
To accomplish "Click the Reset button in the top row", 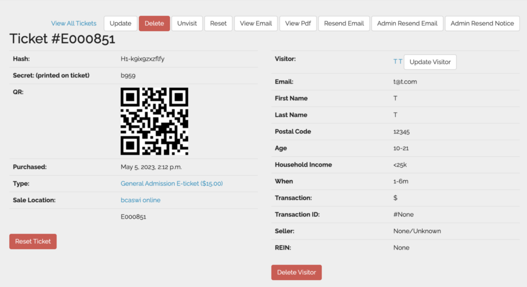I will point(218,24).
